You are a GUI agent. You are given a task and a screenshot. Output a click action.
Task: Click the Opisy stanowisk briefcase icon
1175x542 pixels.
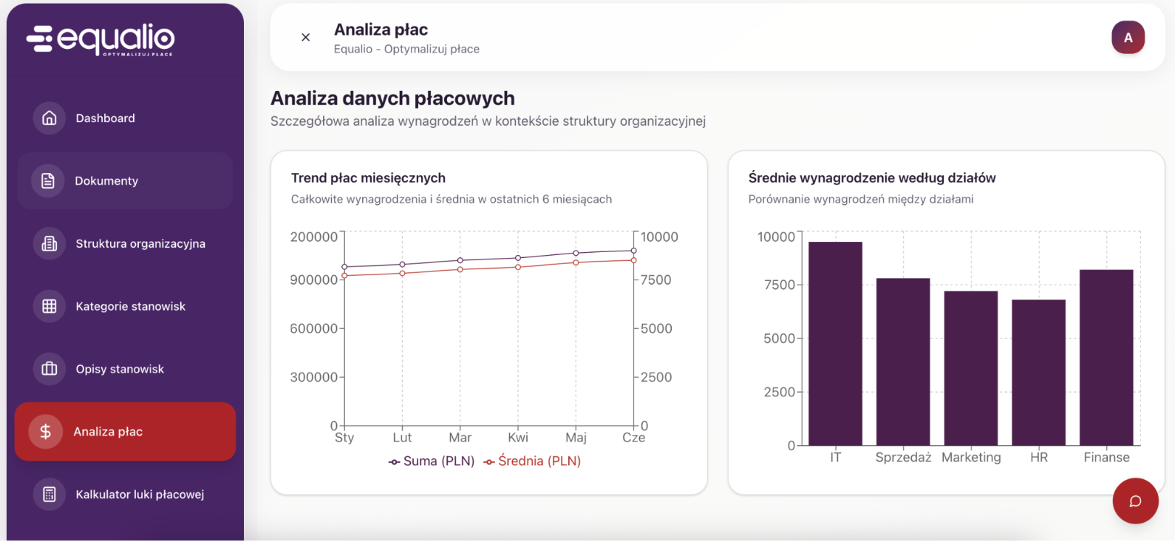tap(50, 369)
